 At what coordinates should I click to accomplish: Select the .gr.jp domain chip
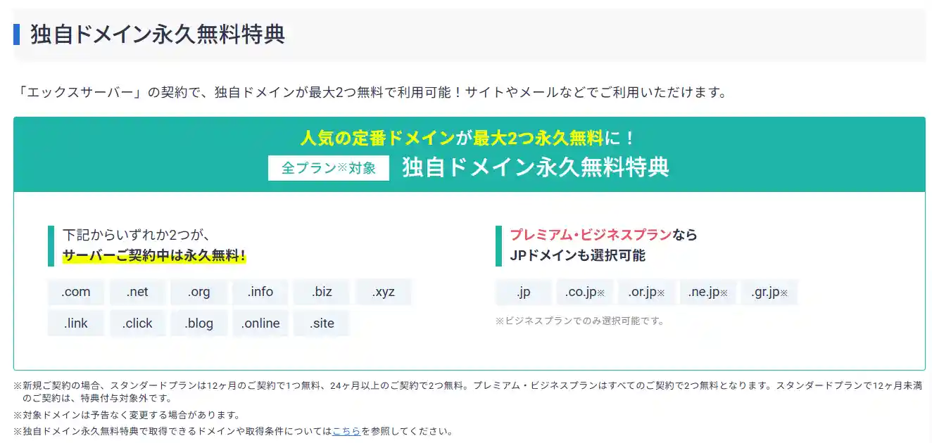769,292
